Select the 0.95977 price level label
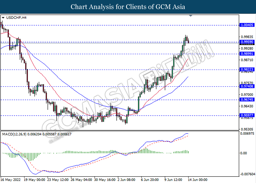256x183 pixels. click(x=247, y=115)
